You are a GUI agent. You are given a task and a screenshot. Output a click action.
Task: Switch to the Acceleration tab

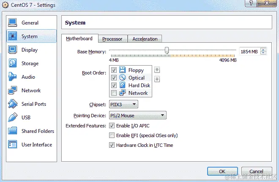pos(145,39)
